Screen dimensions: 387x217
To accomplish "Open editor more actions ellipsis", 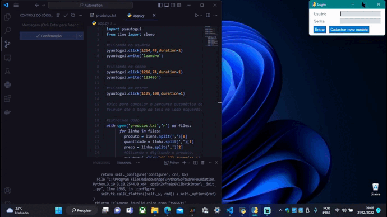I will point(215,15).
